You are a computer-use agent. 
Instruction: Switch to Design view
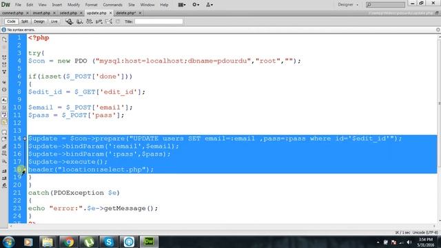(39, 21)
